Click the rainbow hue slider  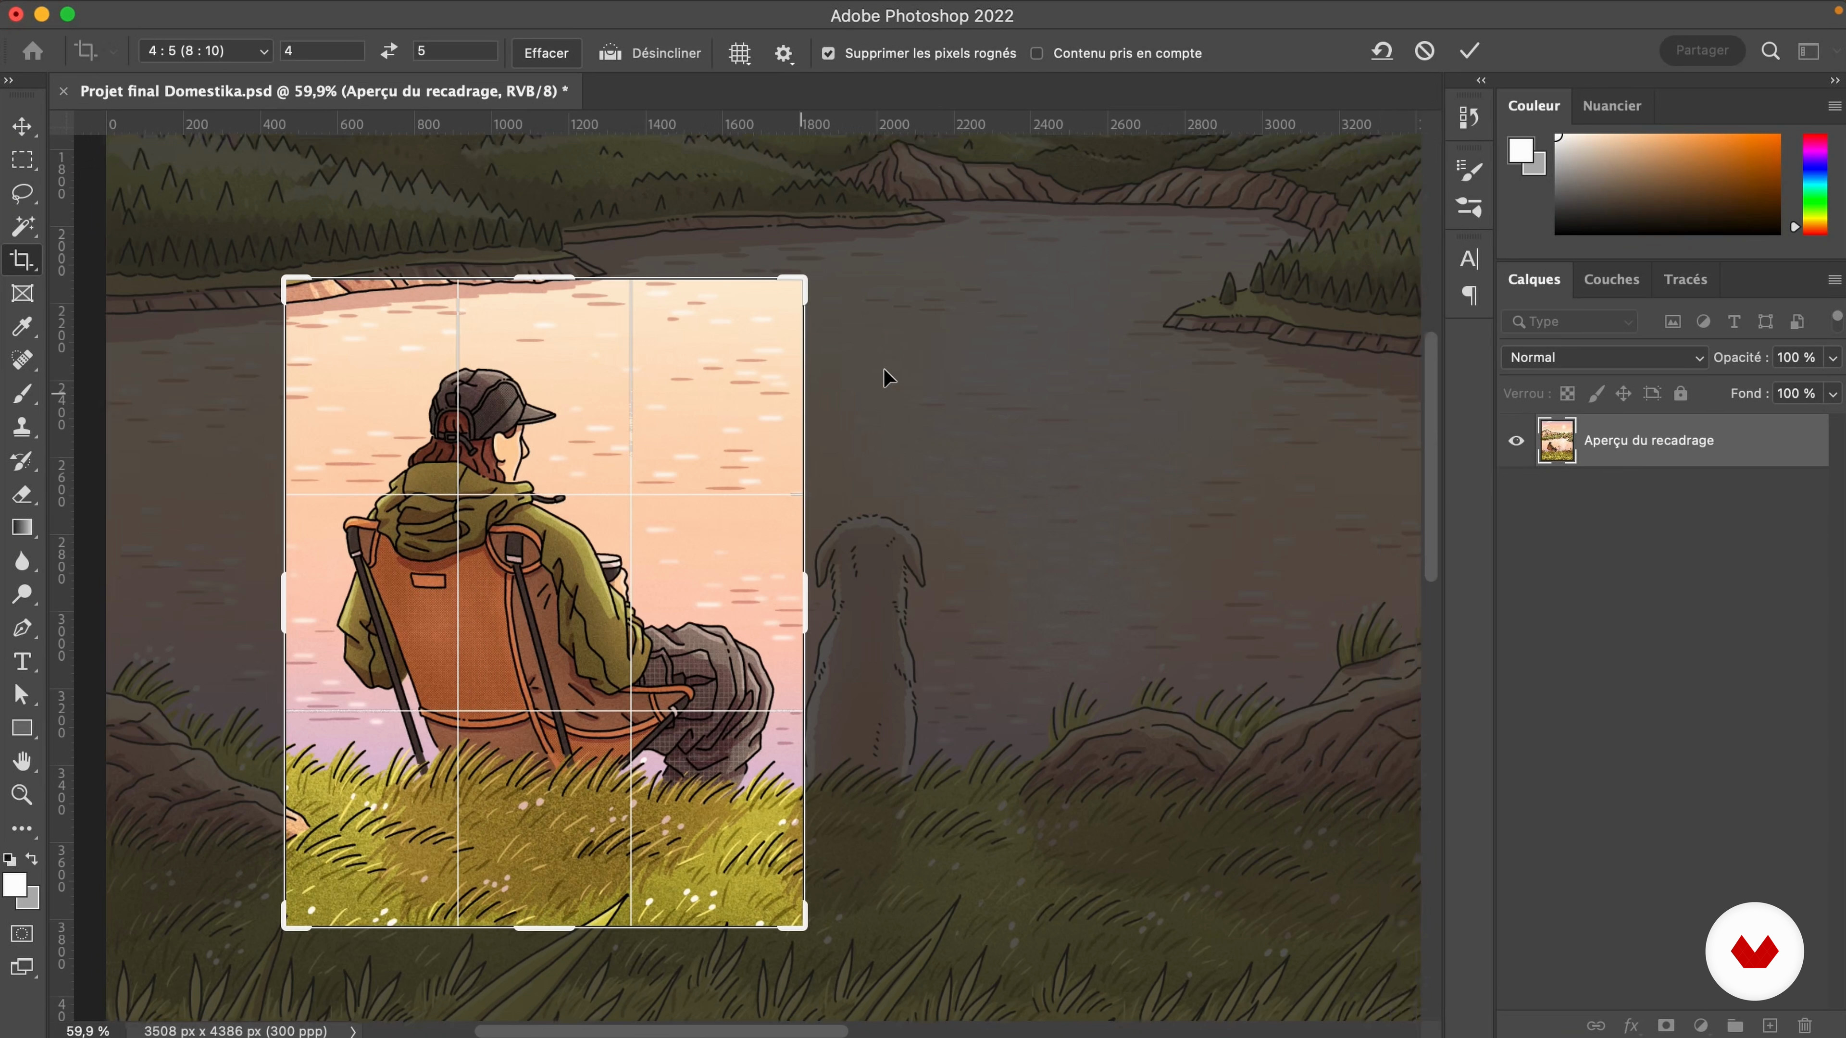point(1814,184)
